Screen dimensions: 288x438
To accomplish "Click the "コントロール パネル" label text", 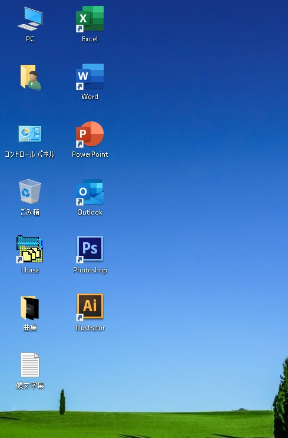I will point(29,154).
